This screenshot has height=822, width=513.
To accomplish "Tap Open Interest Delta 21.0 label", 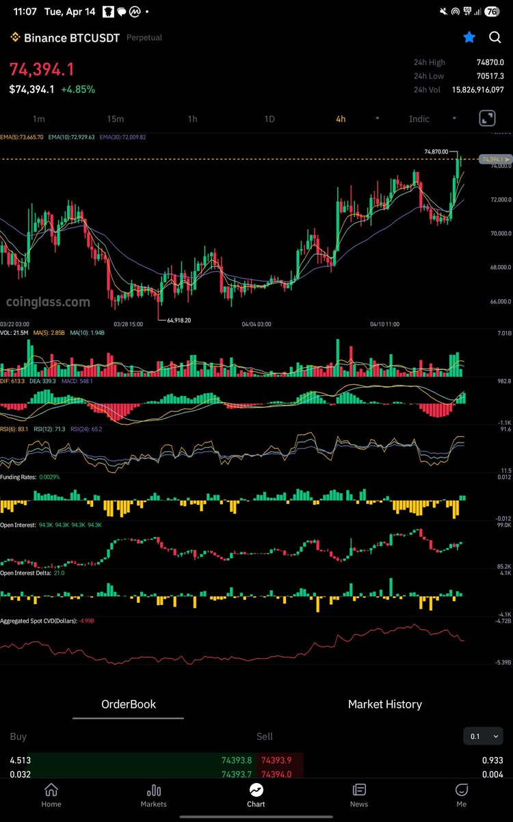I will pyautogui.click(x=32, y=572).
